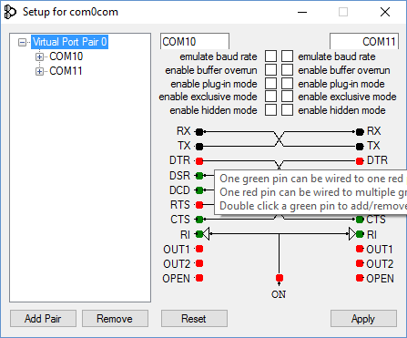Click the COM11 RI inverter triangle
Viewport: 407px width, 338px height.
(352, 234)
